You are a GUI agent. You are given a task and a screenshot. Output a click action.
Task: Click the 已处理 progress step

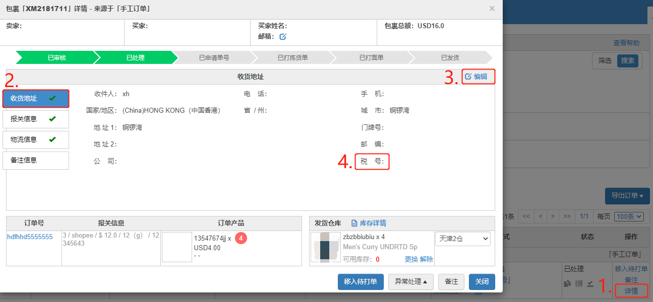(135, 57)
